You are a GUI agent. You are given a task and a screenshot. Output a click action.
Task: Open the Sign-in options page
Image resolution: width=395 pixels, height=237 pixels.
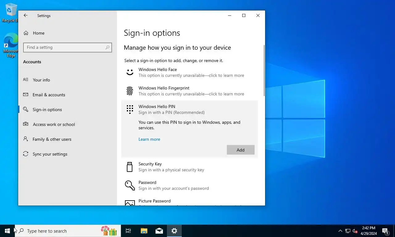click(67, 109)
